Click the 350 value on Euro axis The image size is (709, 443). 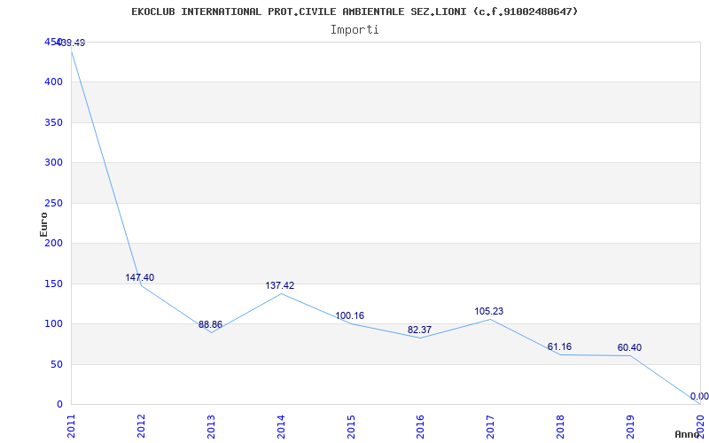(x=53, y=122)
